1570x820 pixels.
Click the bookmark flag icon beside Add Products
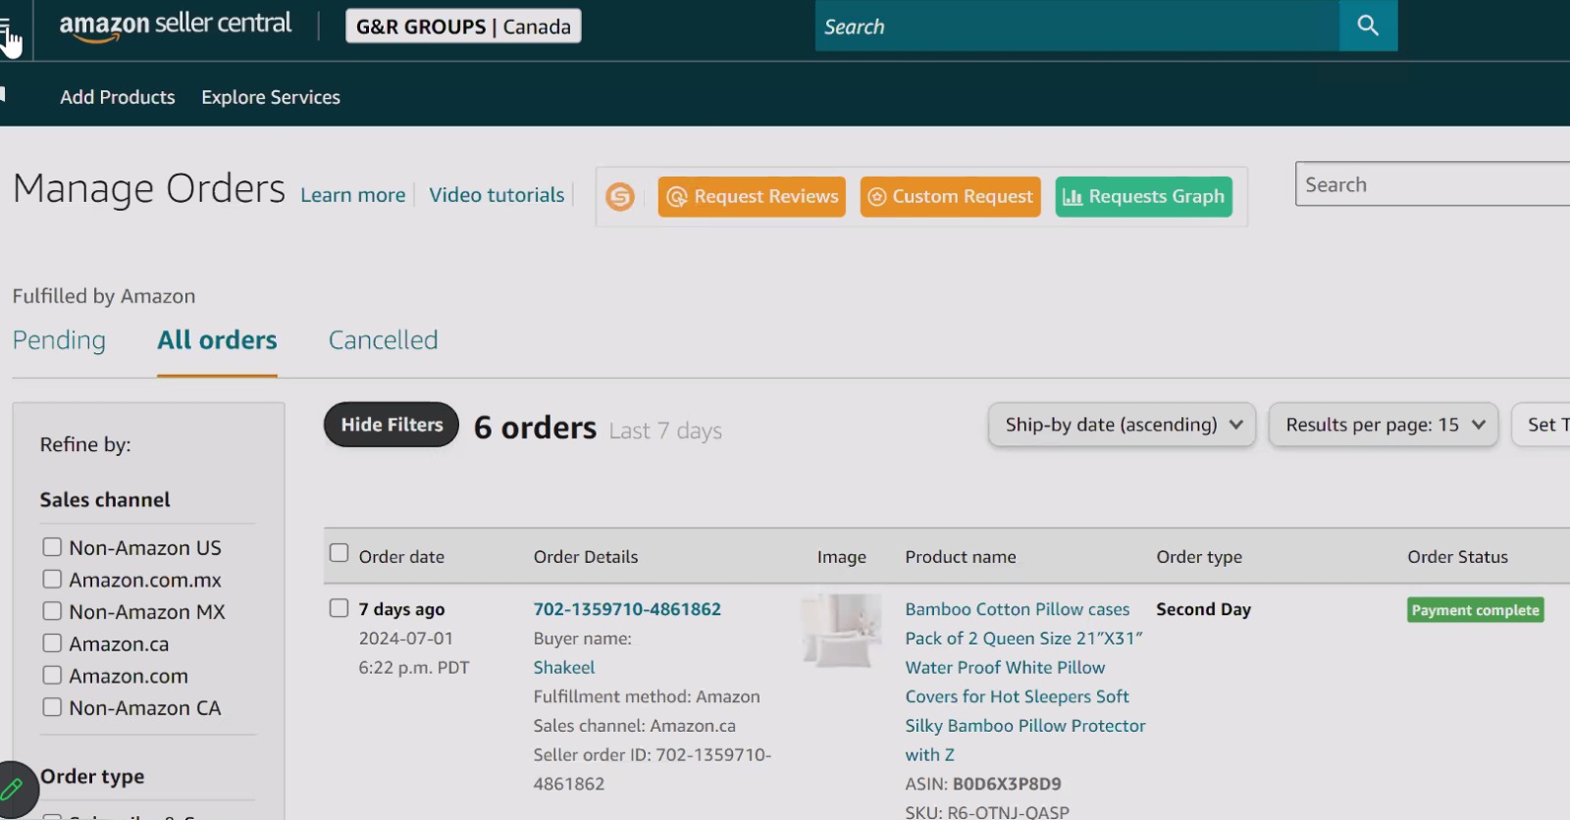click(3, 94)
